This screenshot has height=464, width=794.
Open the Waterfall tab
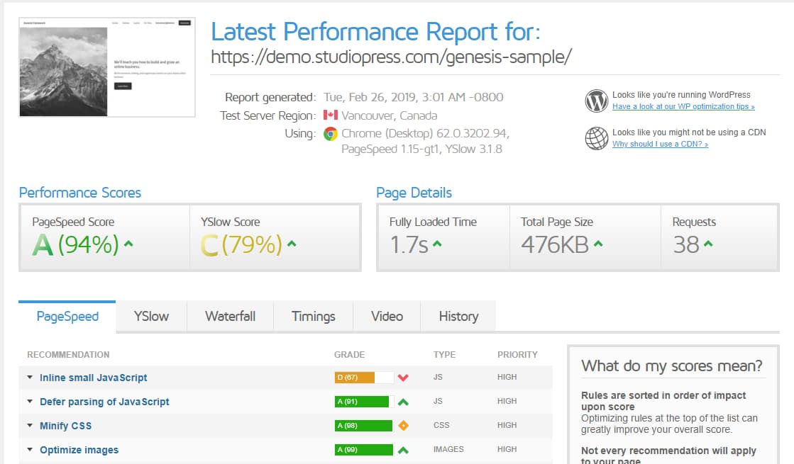click(230, 316)
